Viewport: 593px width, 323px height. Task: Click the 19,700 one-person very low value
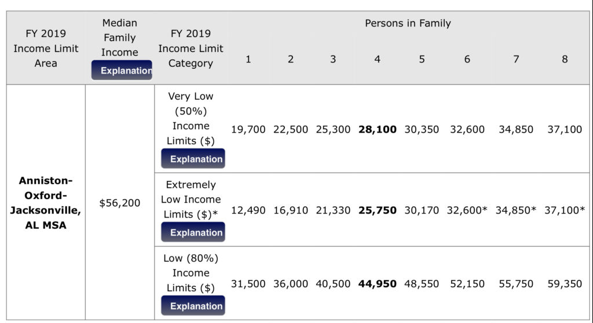248,130
